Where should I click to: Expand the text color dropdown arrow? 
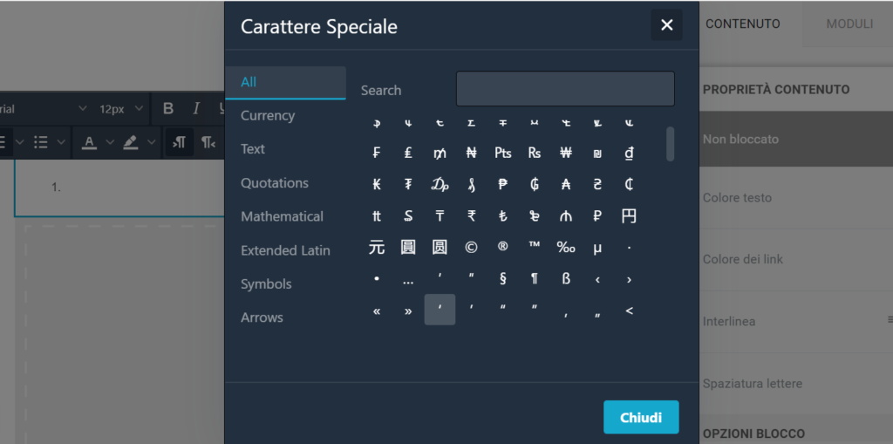click(110, 141)
